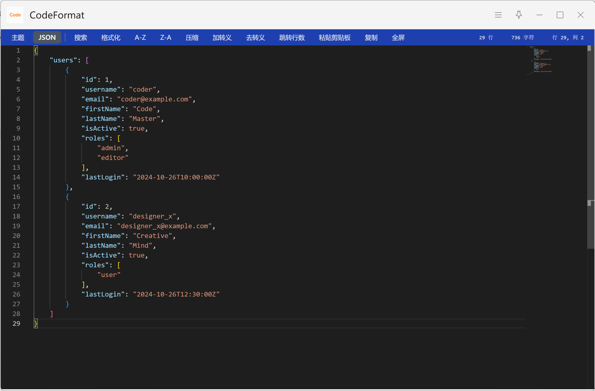Close the CodeFormat window
595x391 pixels.
pos(581,15)
